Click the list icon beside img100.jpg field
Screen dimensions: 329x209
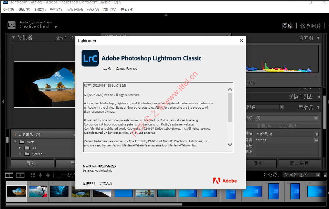click(316, 134)
